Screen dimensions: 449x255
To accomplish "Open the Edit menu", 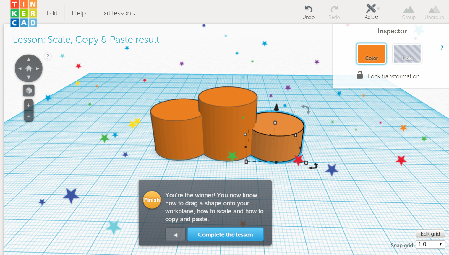I will (x=52, y=13).
